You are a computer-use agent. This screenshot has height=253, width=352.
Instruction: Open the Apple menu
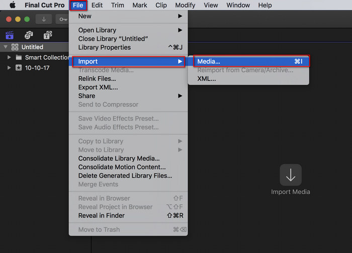(x=13, y=5)
